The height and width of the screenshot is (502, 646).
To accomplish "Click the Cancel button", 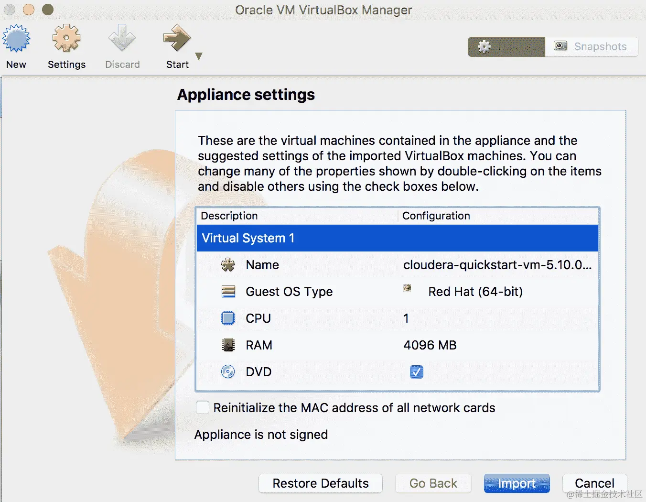I will click(x=594, y=483).
